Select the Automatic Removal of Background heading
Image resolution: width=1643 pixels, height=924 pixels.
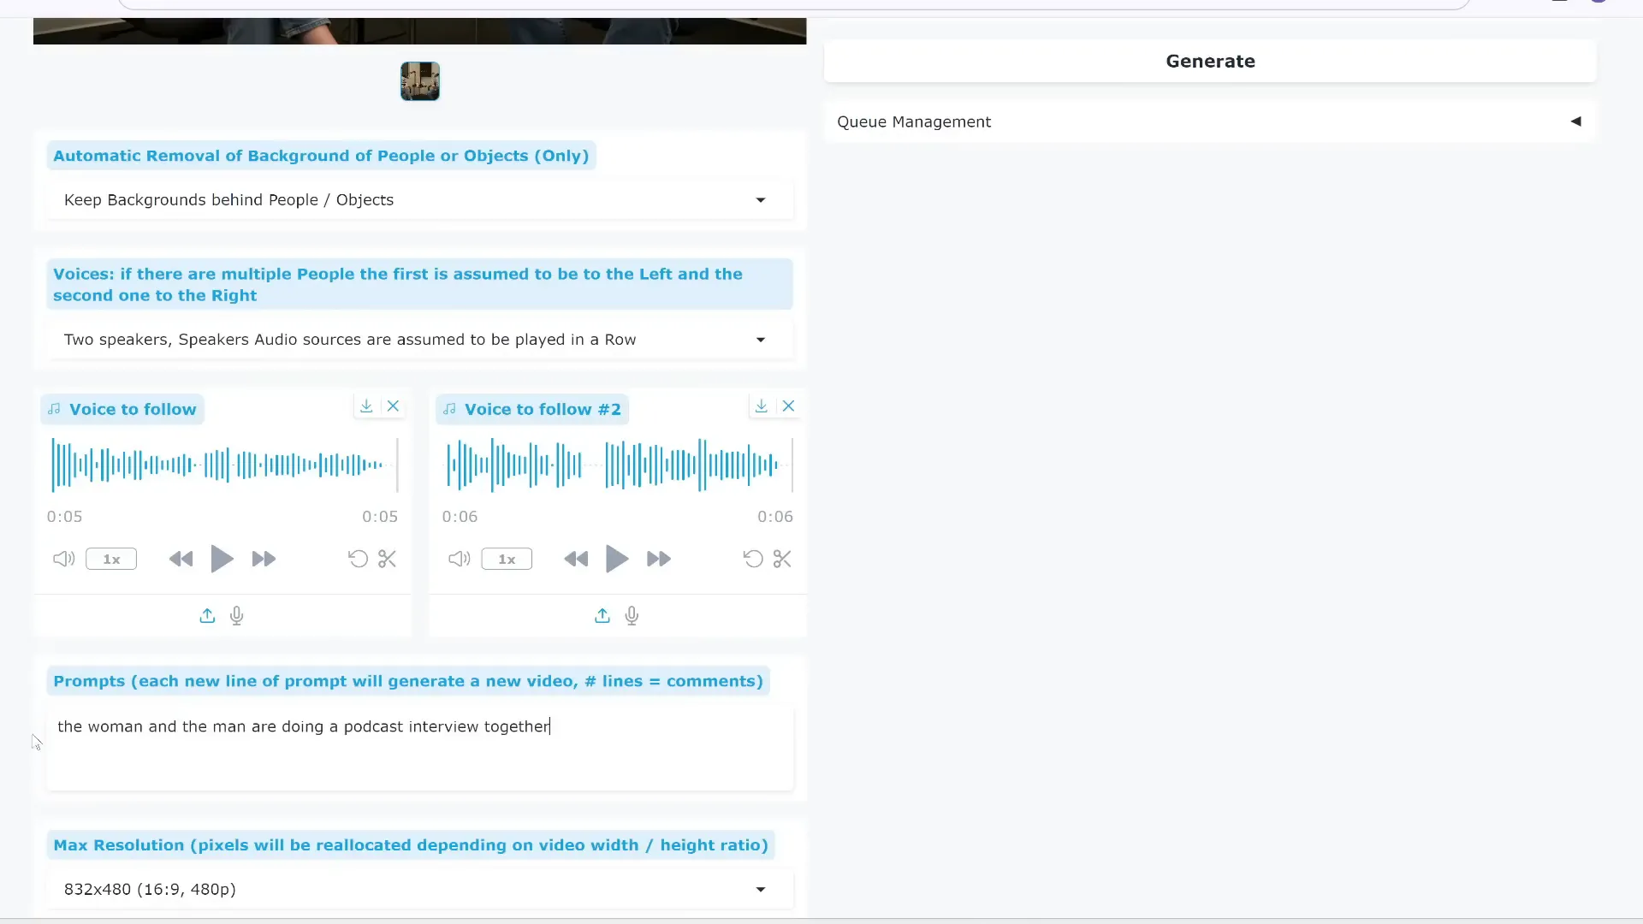click(321, 157)
